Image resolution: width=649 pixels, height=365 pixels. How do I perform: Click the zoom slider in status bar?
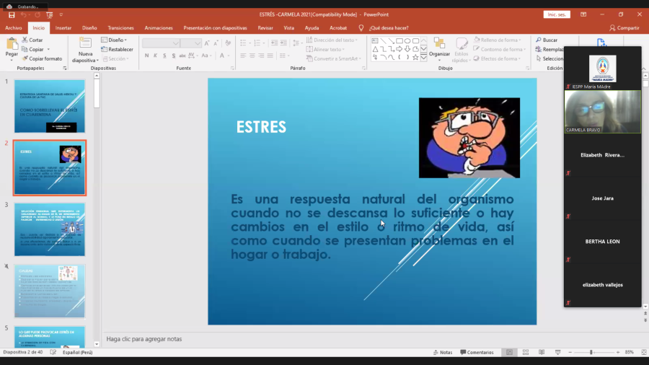pyautogui.click(x=591, y=353)
